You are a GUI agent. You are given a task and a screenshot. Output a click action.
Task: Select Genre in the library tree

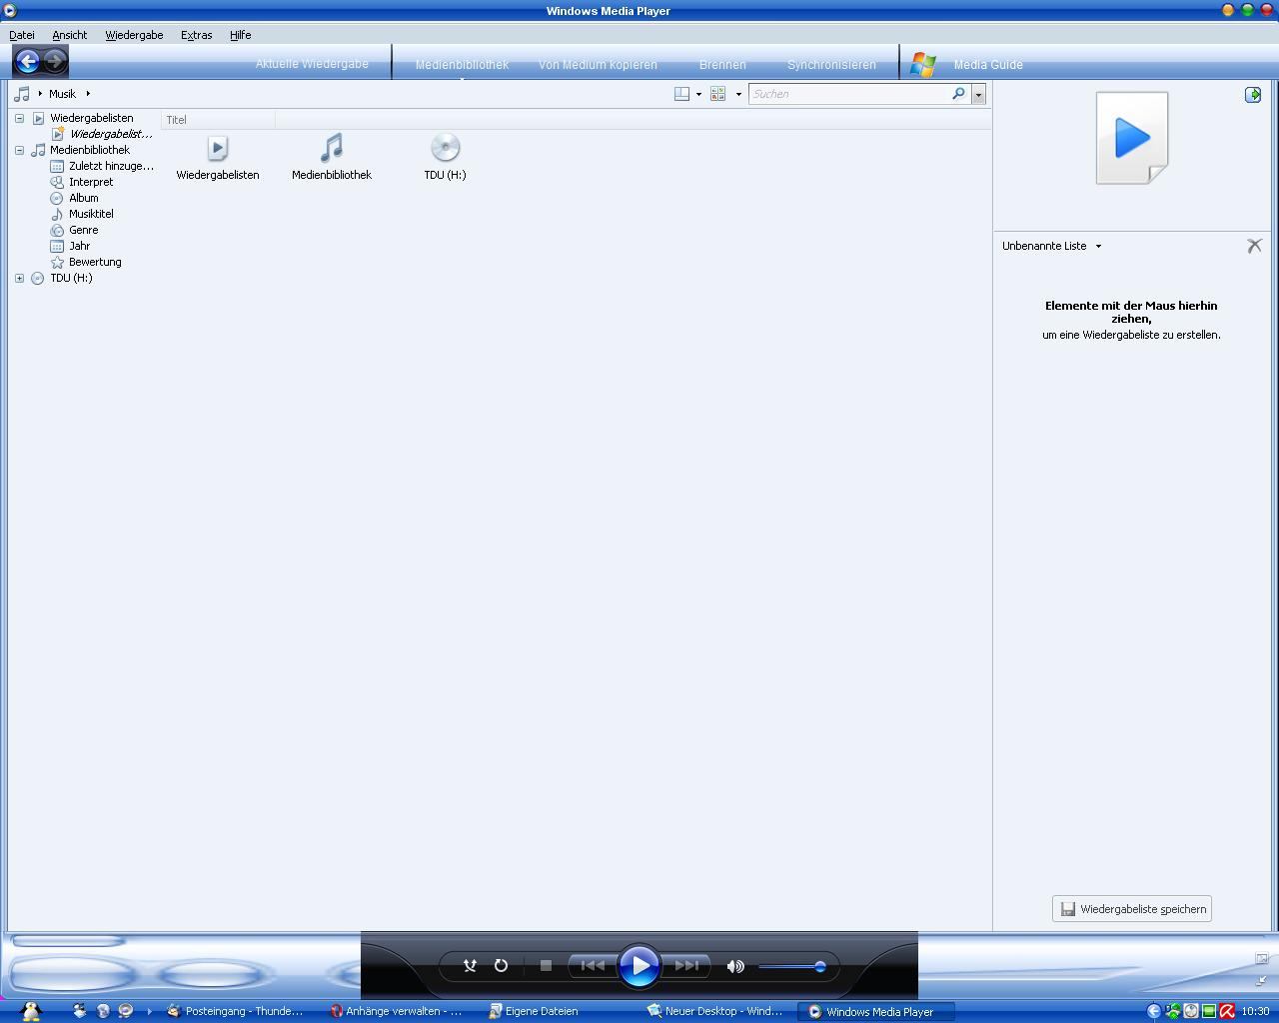[x=83, y=230]
